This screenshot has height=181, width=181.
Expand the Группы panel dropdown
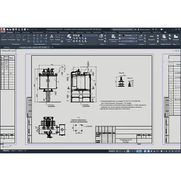[142, 44]
